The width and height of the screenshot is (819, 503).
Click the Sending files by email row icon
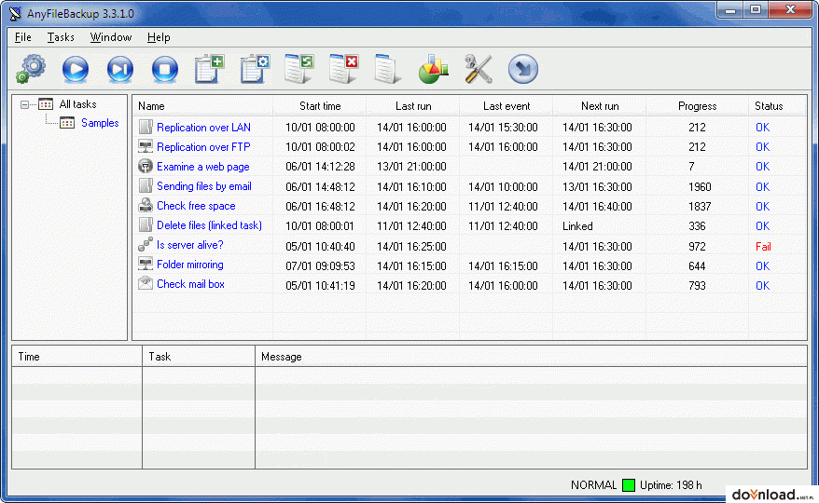click(146, 185)
